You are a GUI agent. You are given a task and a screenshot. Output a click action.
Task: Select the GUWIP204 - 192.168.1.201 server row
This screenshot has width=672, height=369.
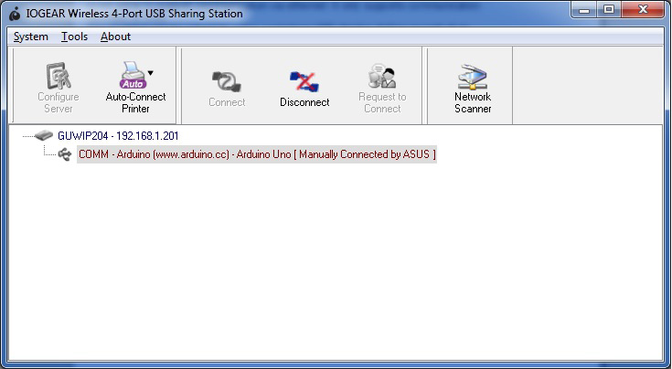point(118,136)
